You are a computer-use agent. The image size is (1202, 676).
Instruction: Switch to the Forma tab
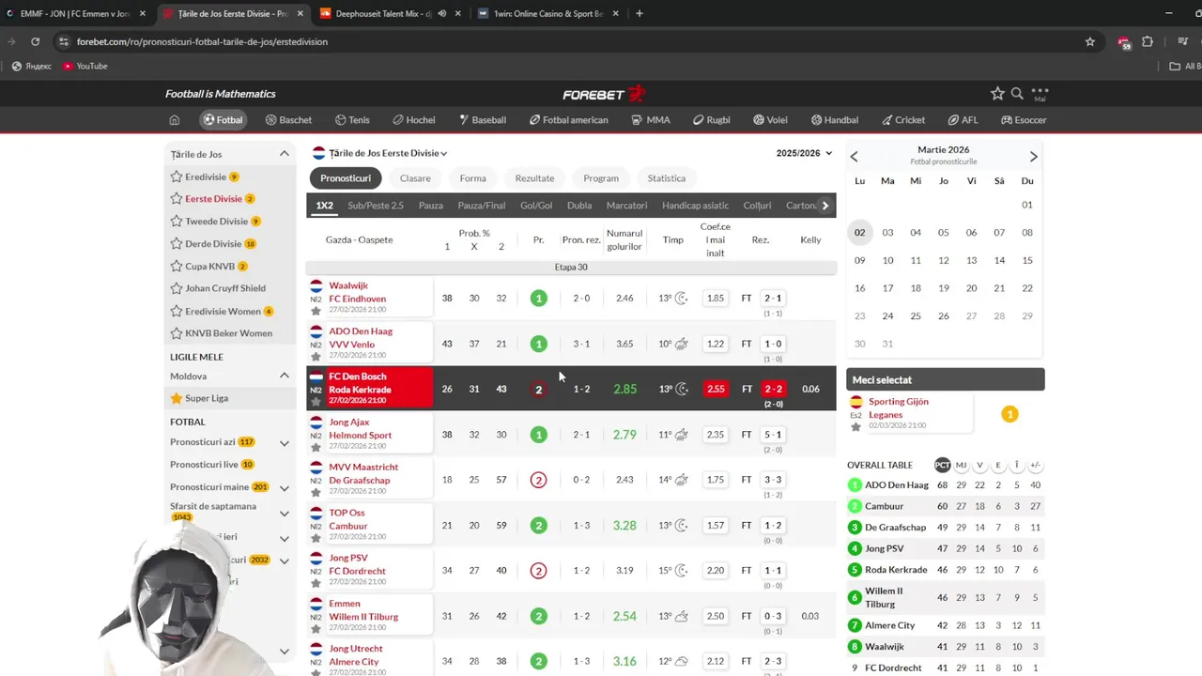tap(472, 178)
